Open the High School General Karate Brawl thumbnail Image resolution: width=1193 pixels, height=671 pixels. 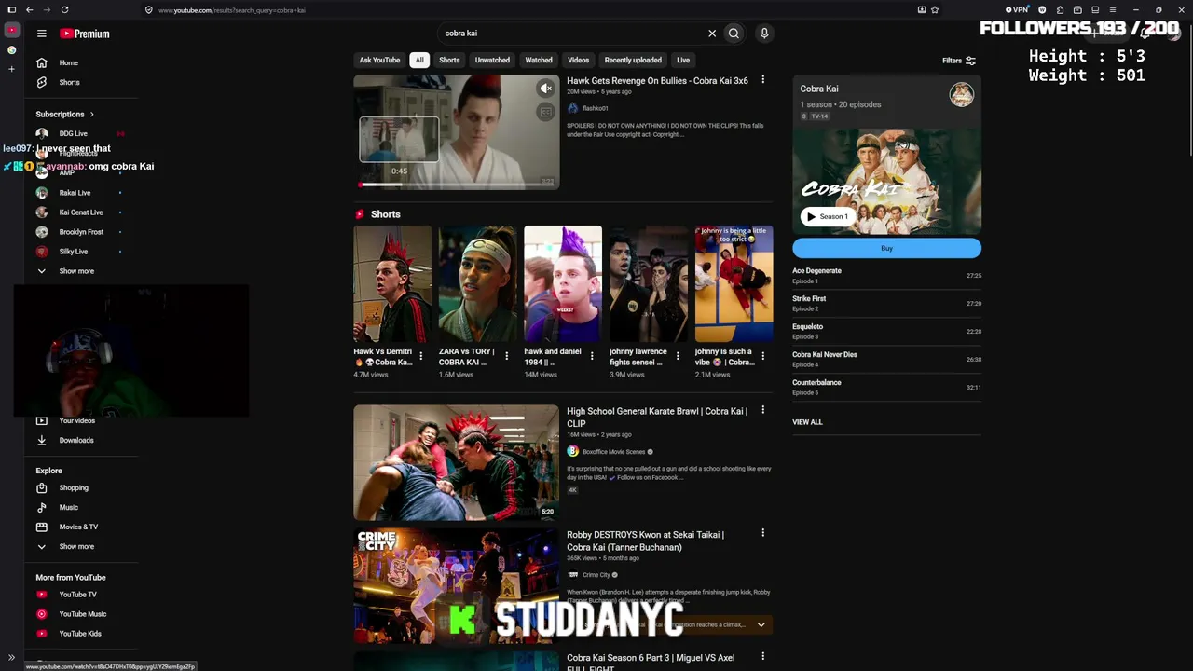pyautogui.click(x=456, y=462)
